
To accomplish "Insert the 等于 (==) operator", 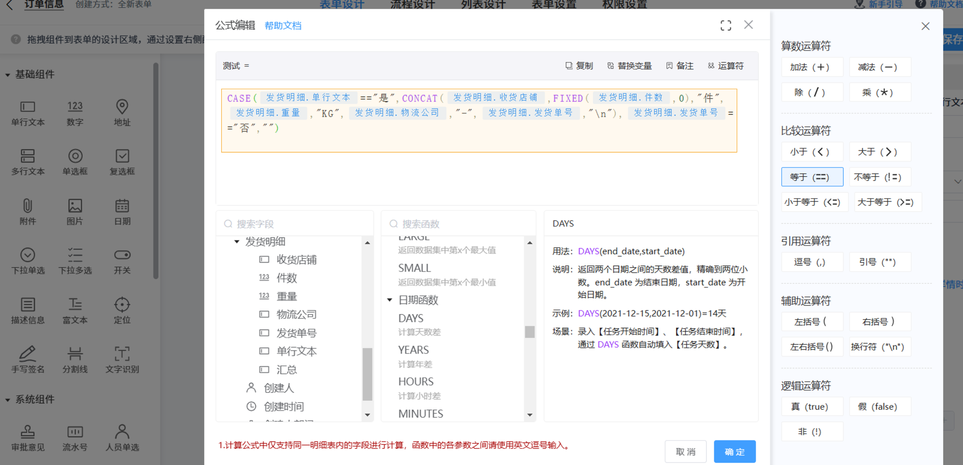I will (812, 177).
